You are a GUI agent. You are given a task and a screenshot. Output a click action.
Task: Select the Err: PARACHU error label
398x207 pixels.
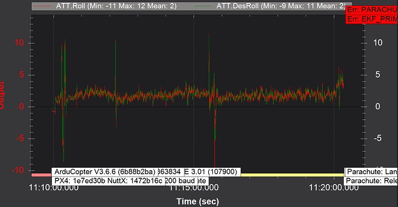click(372, 10)
